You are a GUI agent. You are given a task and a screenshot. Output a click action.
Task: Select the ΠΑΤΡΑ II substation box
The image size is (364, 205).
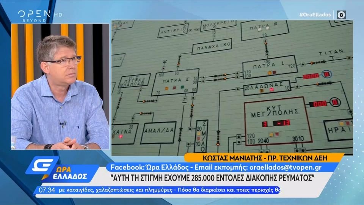(175, 82)
